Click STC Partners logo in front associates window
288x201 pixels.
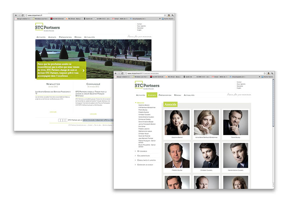click(x=147, y=85)
